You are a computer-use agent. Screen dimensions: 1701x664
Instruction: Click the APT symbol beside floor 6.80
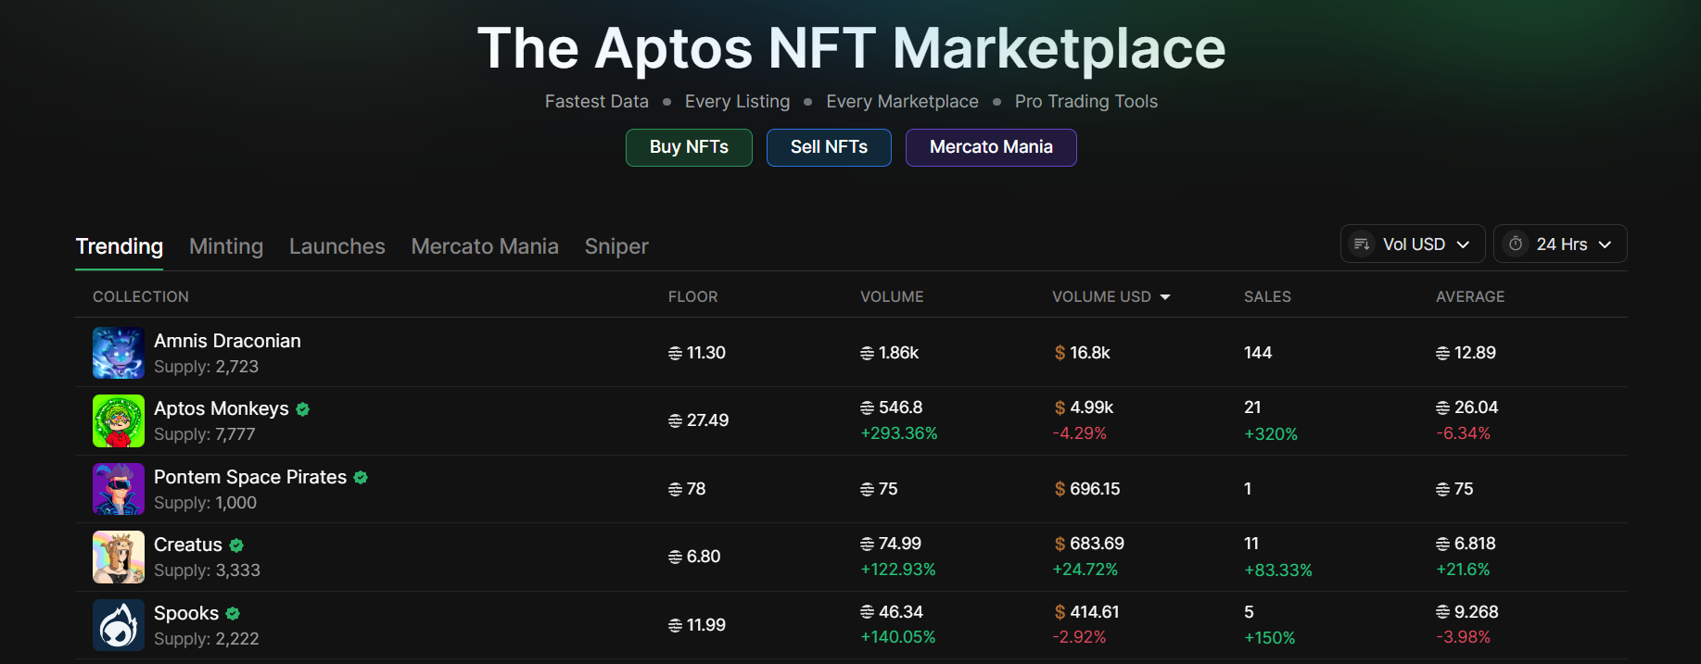[x=675, y=557]
